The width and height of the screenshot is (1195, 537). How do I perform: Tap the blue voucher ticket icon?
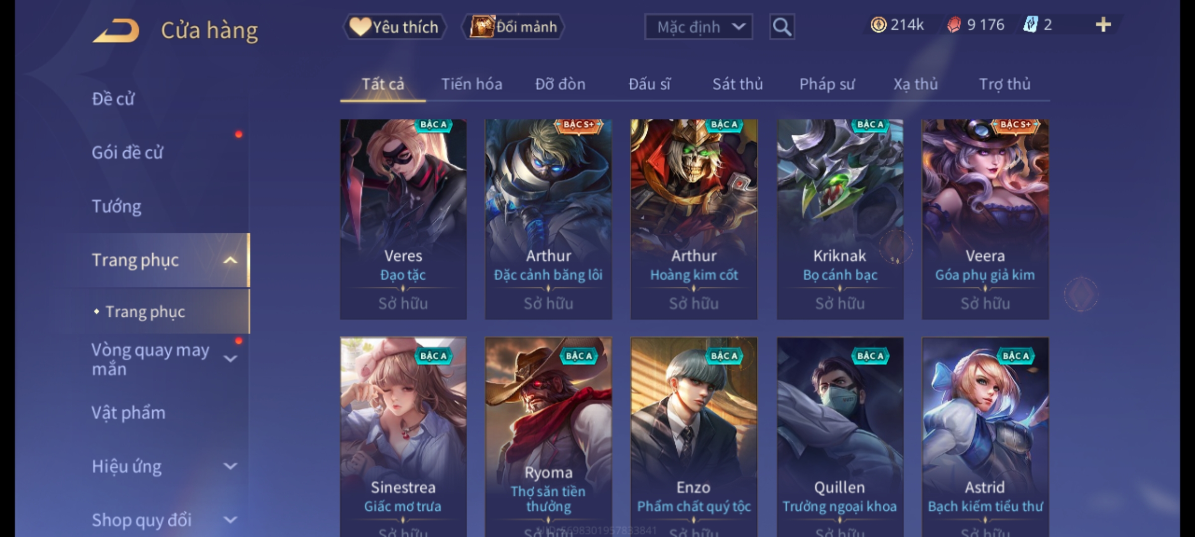pyautogui.click(x=1030, y=24)
